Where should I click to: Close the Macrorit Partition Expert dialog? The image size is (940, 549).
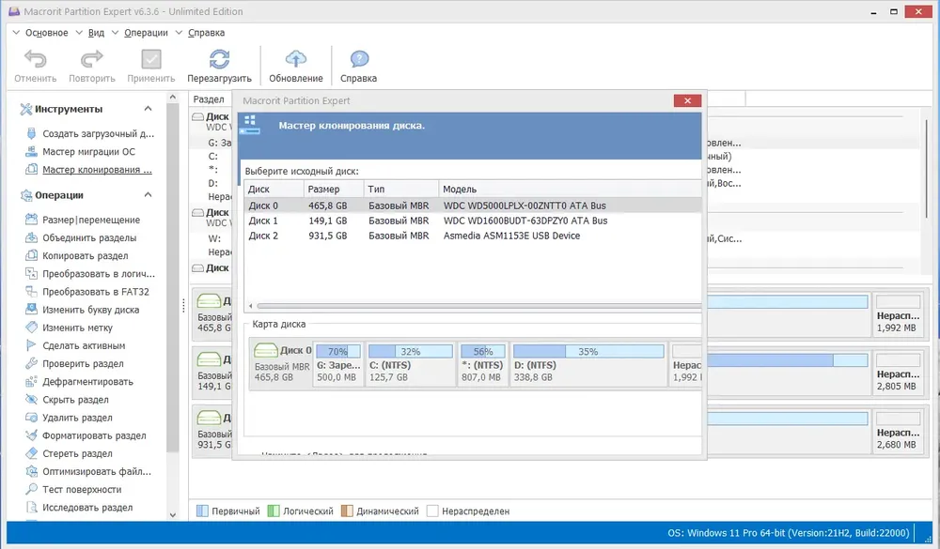(688, 100)
